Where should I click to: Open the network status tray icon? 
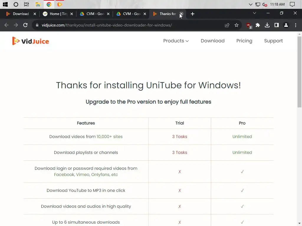coord(257,4)
